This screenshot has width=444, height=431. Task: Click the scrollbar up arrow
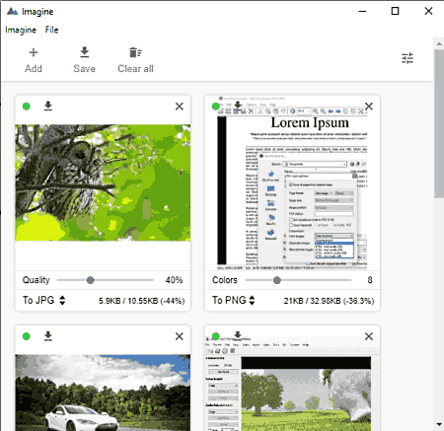point(439,43)
